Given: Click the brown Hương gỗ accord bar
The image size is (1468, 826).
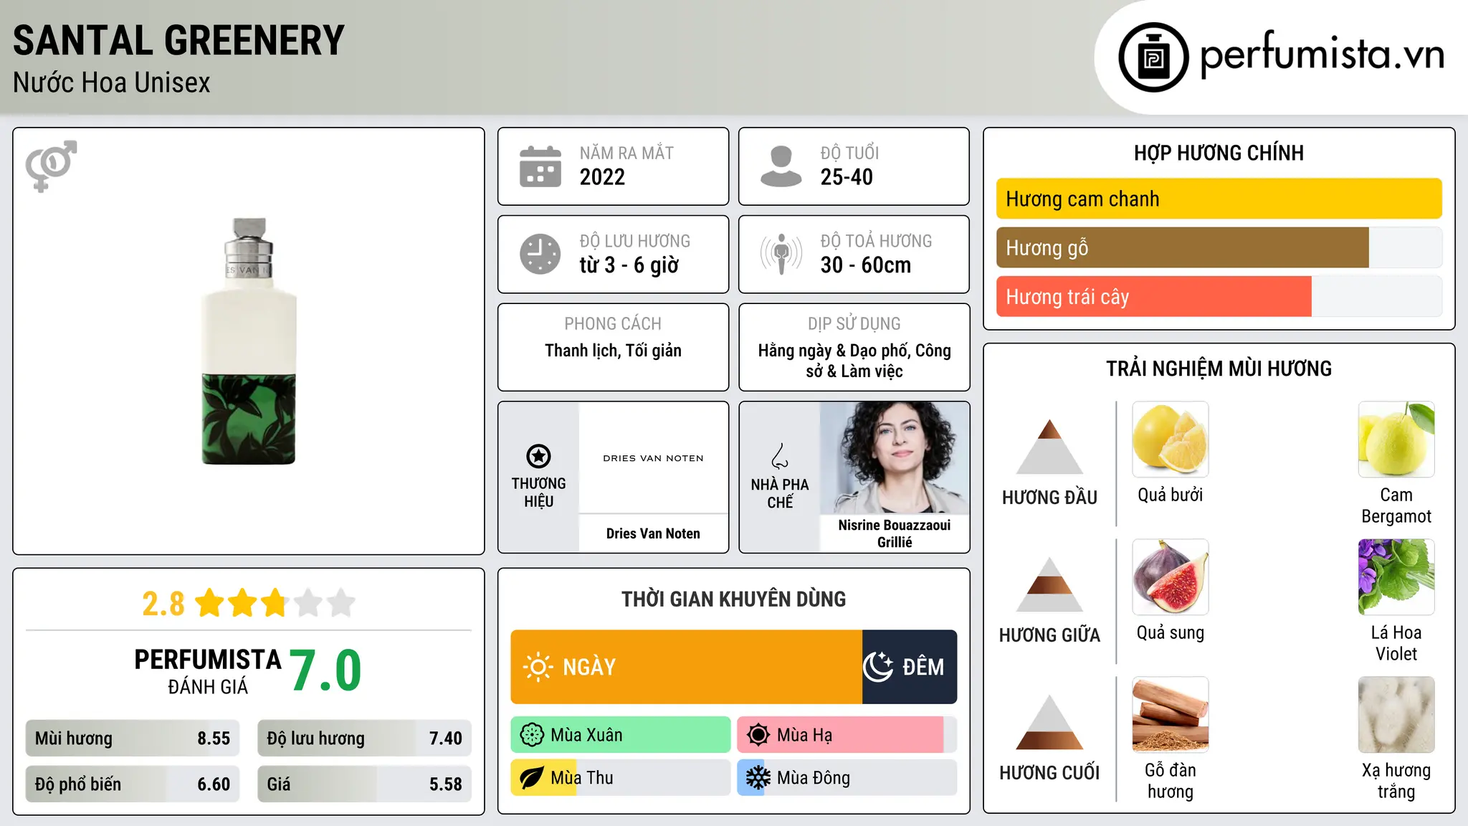Looking at the screenshot, I should pyautogui.click(x=1183, y=247).
